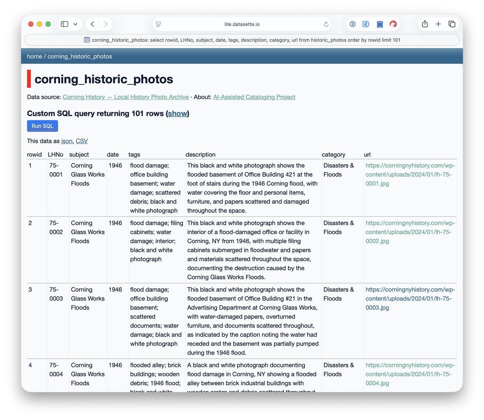Navigate to home via the breadcrumb

click(34, 56)
